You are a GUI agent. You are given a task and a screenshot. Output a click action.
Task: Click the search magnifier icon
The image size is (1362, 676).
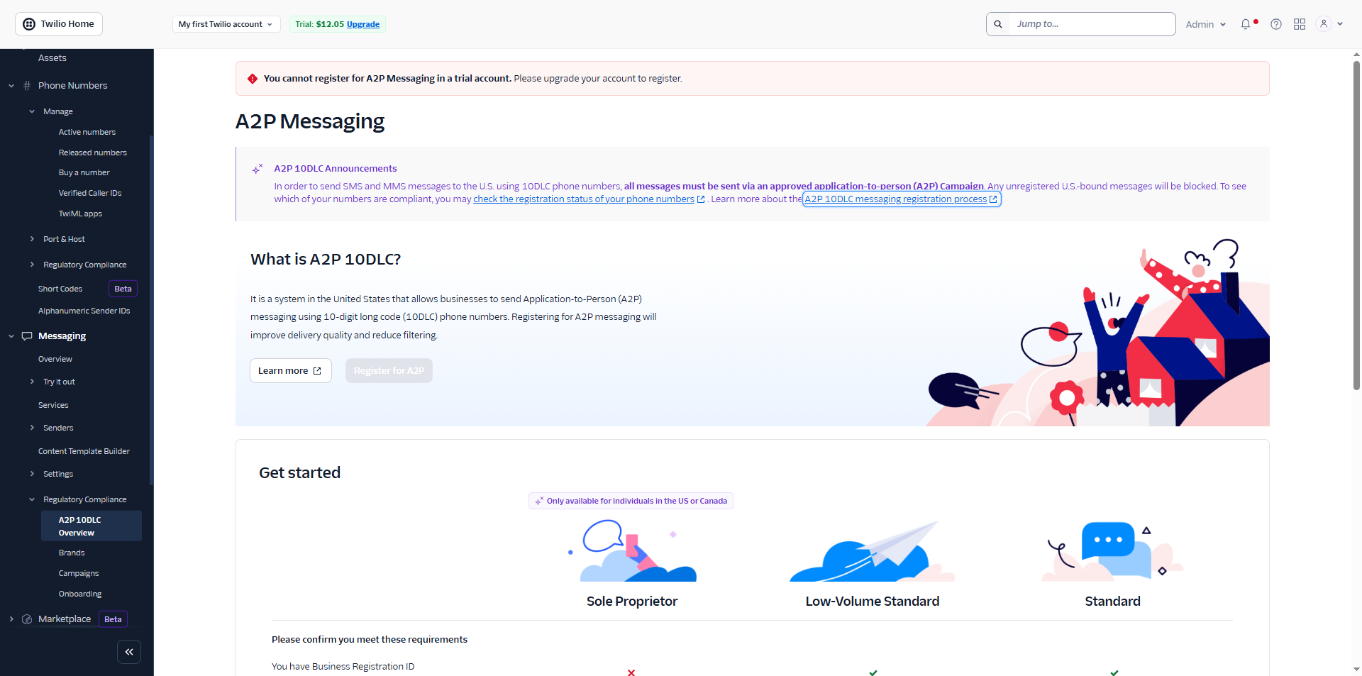point(998,24)
